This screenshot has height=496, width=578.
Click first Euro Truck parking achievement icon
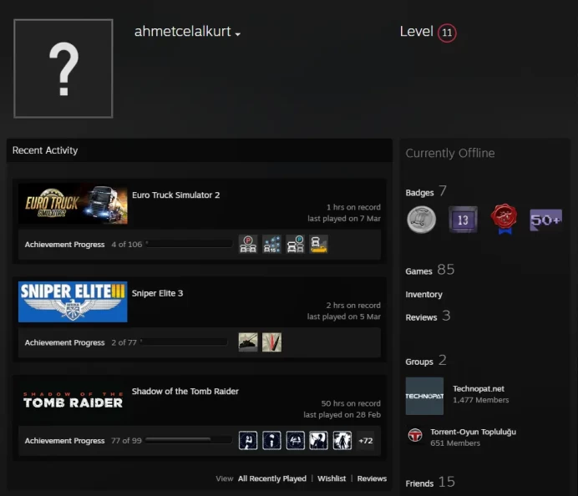click(x=248, y=245)
